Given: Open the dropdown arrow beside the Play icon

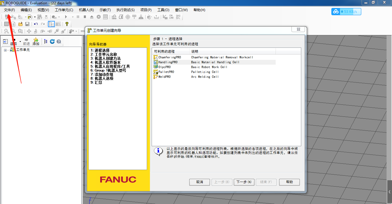Looking at the screenshot, I should point(73,17).
